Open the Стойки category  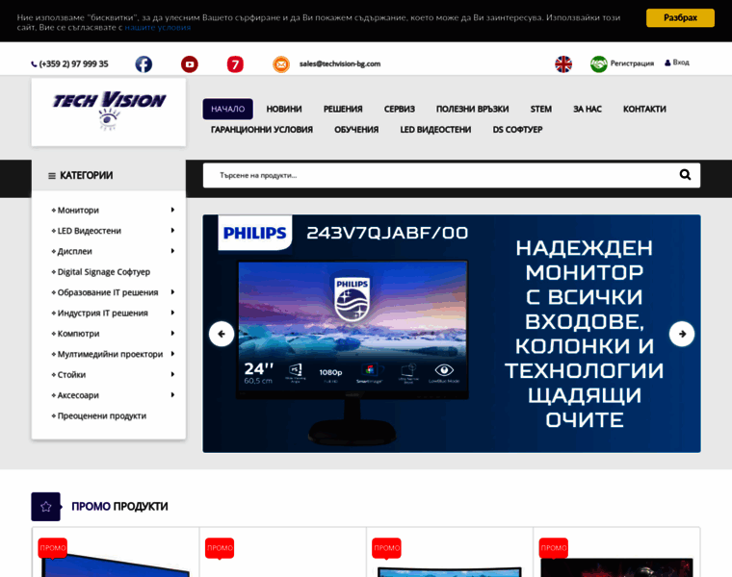(71, 375)
